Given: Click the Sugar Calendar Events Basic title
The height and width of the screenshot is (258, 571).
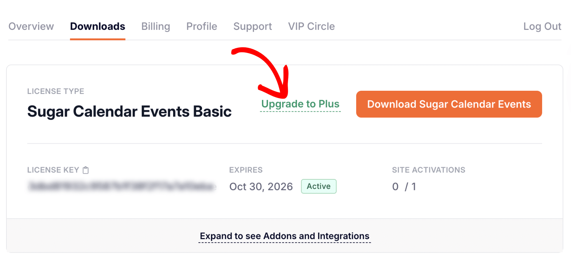Looking at the screenshot, I should coord(129,111).
